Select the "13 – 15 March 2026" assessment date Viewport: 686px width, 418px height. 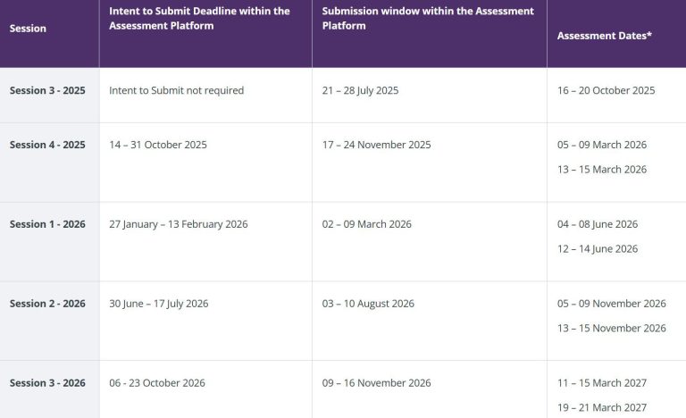click(601, 170)
